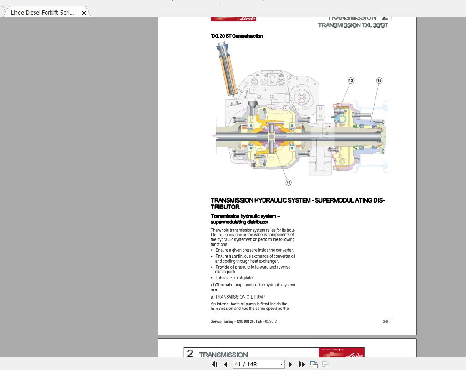
Task: Select callout number 13 in the diagram
Action: (x=288, y=182)
